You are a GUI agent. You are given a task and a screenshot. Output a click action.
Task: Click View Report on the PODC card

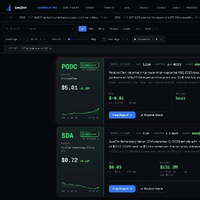tap(122, 115)
